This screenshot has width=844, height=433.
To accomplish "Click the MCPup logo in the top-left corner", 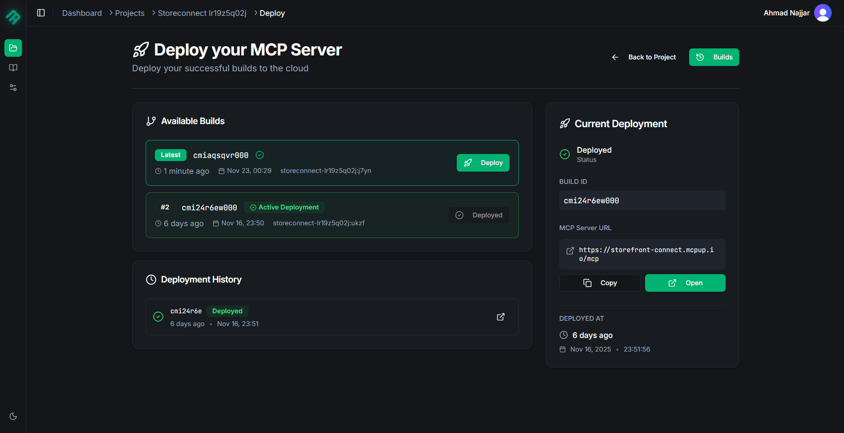I will [x=13, y=17].
